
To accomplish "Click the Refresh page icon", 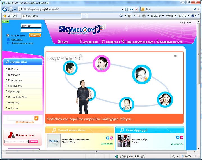I will 132,10.
